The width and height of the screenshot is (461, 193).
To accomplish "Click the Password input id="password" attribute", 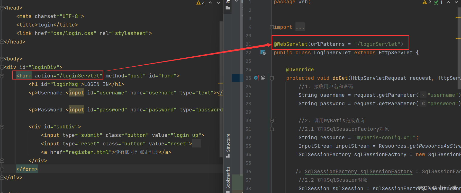I will (107, 110).
